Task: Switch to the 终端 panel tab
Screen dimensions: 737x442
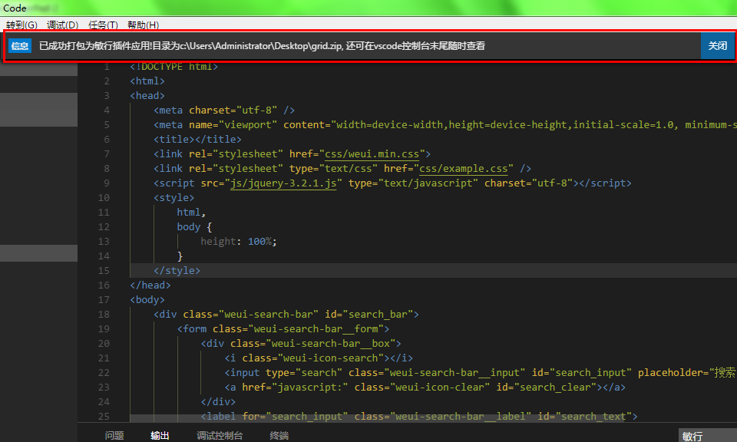Action: pyautogui.click(x=279, y=435)
